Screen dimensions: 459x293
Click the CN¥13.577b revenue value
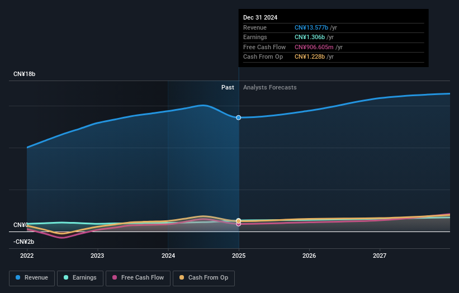click(311, 27)
